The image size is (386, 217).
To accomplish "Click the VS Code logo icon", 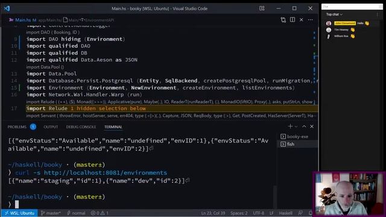I will coord(7,8).
